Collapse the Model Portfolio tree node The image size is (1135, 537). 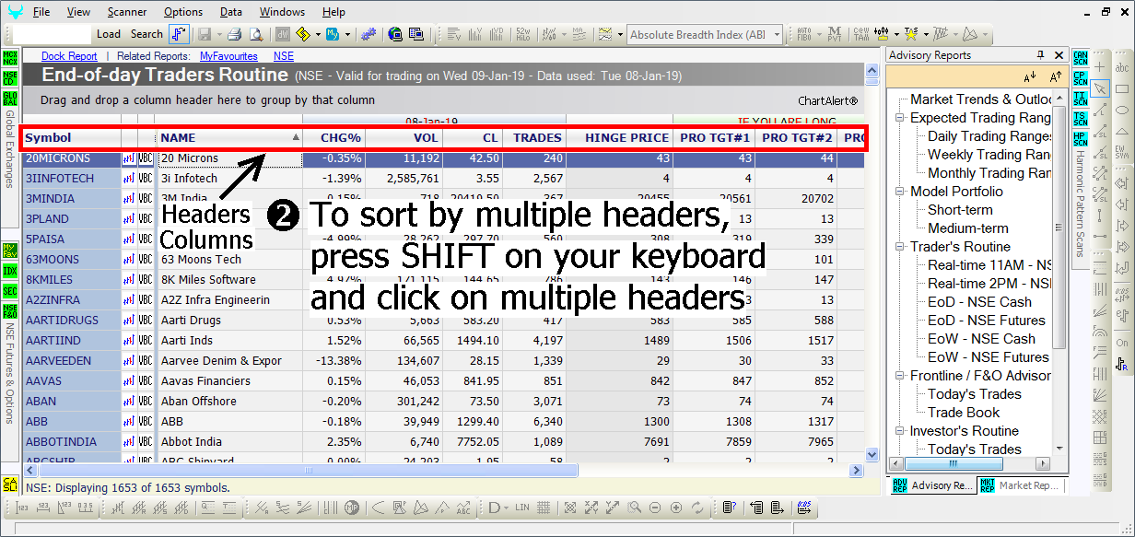click(900, 192)
